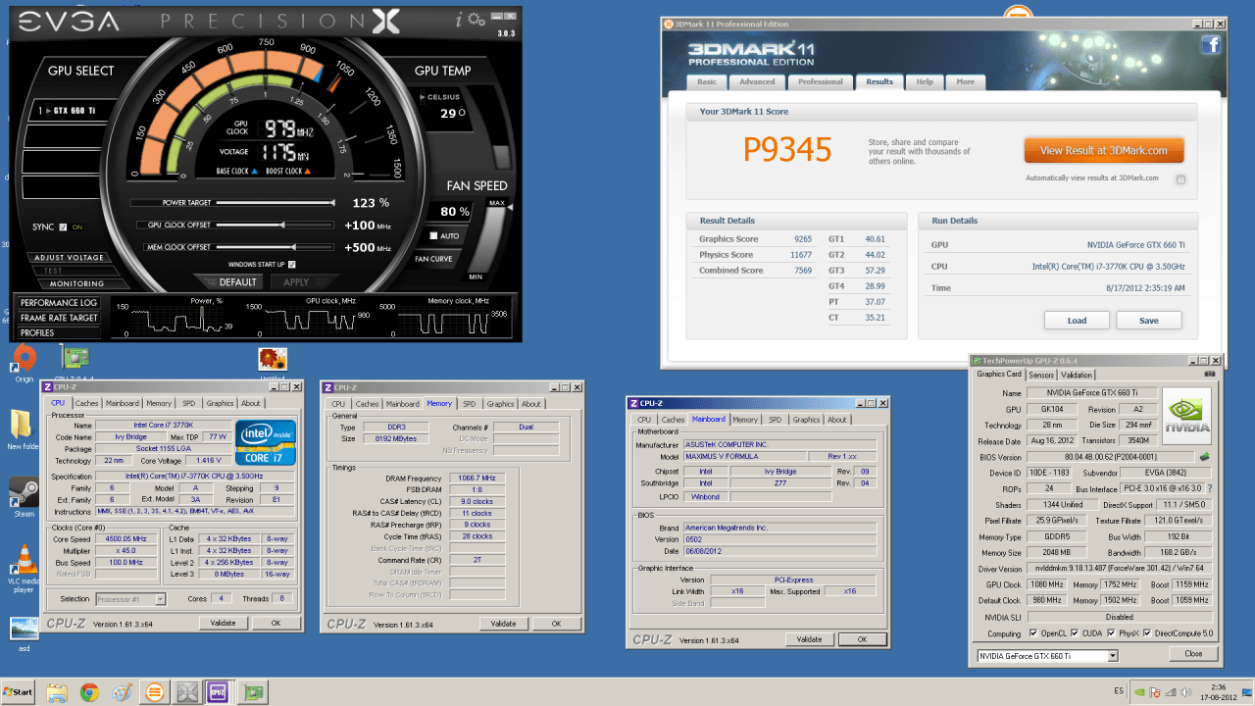The height and width of the screenshot is (706, 1255).
Task: Open the Graphics tab in CPU-Z Mainboard window
Action: click(806, 420)
